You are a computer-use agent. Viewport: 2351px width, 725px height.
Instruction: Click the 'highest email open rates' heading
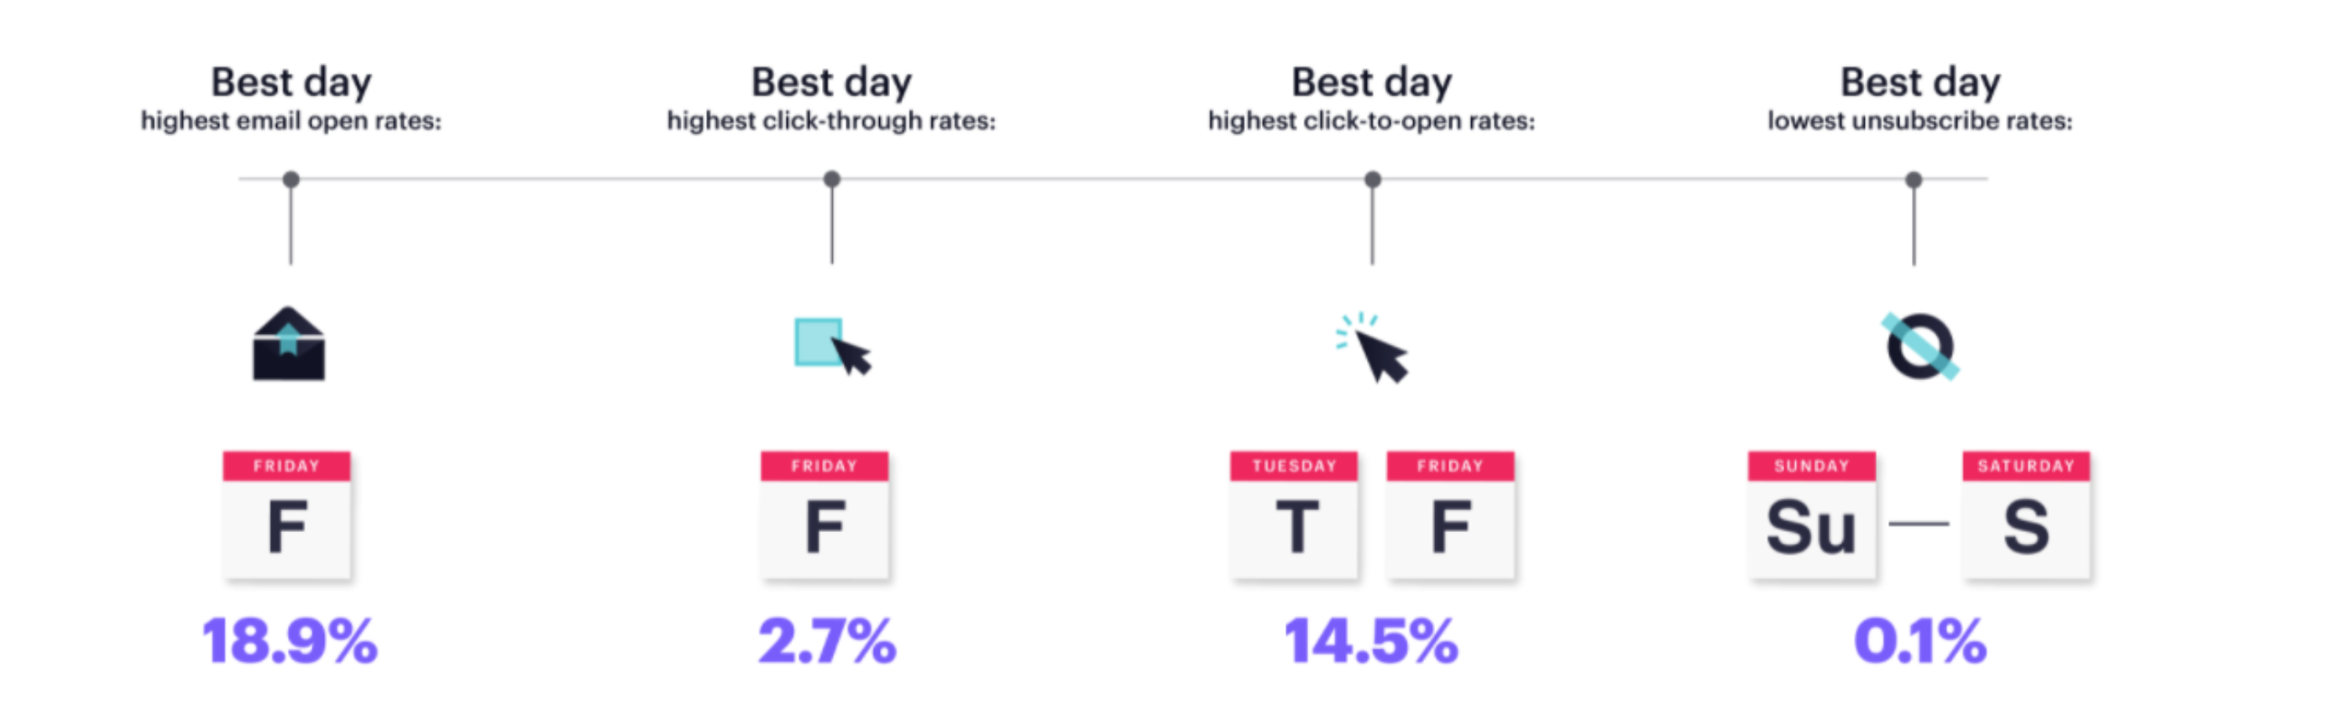[x=291, y=120]
